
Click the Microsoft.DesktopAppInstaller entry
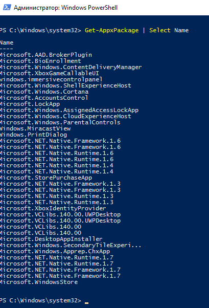coord(51,239)
